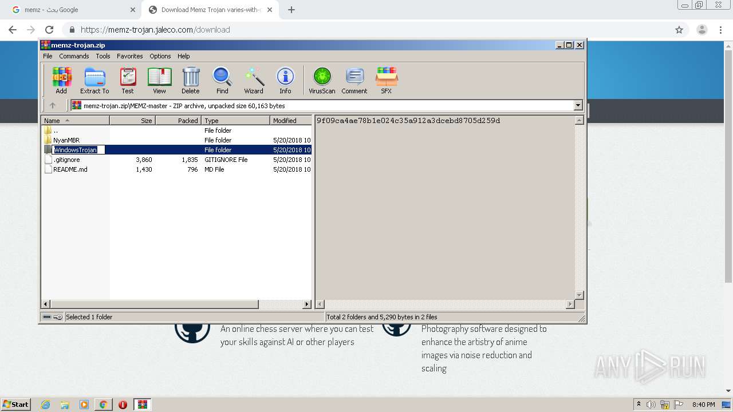Sort files by the Name column header
Viewport: 733px width, 412px height.
point(75,120)
